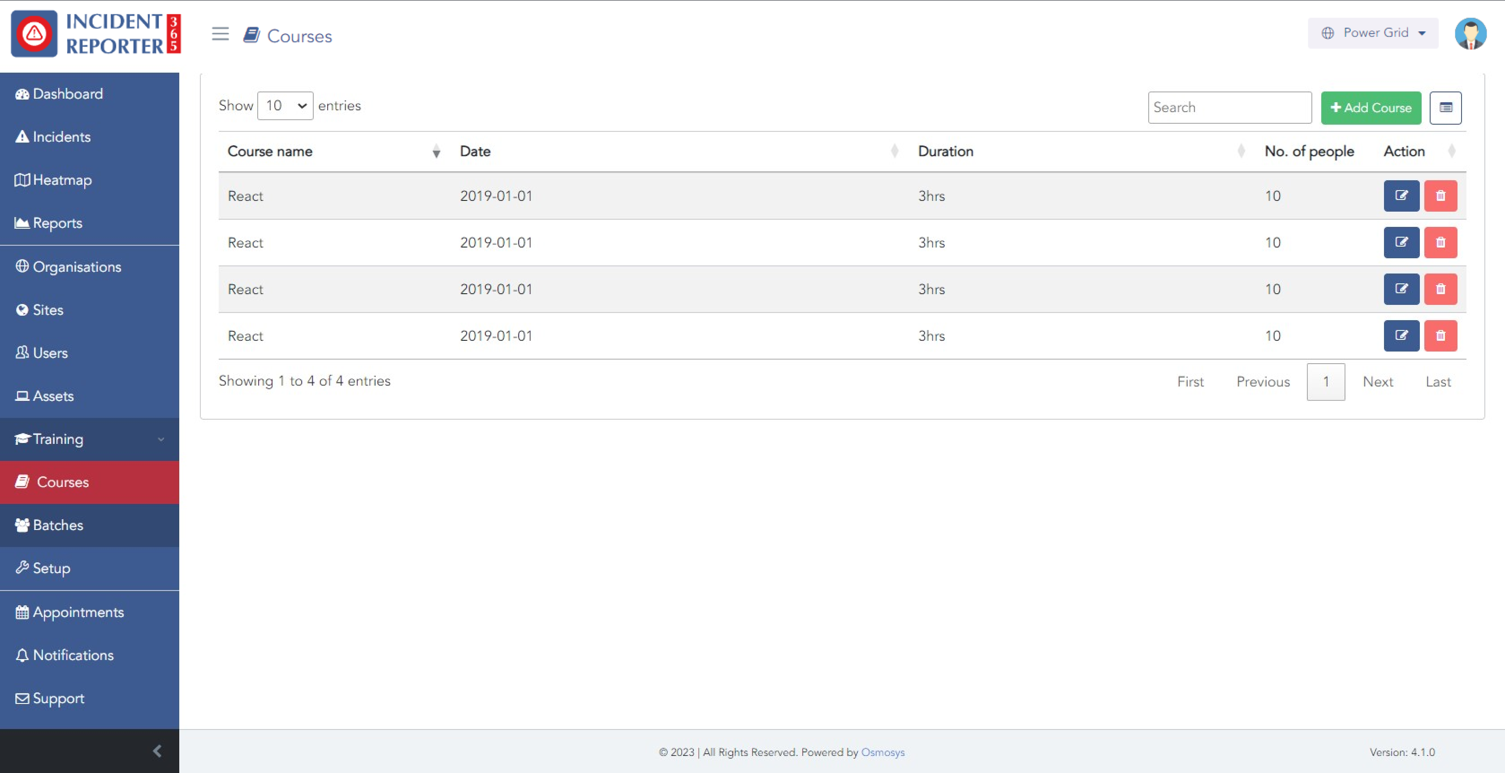The width and height of the screenshot is (1505, 773).
Task: Open user profile avatar menu
Action: (x=1470, y=34)
